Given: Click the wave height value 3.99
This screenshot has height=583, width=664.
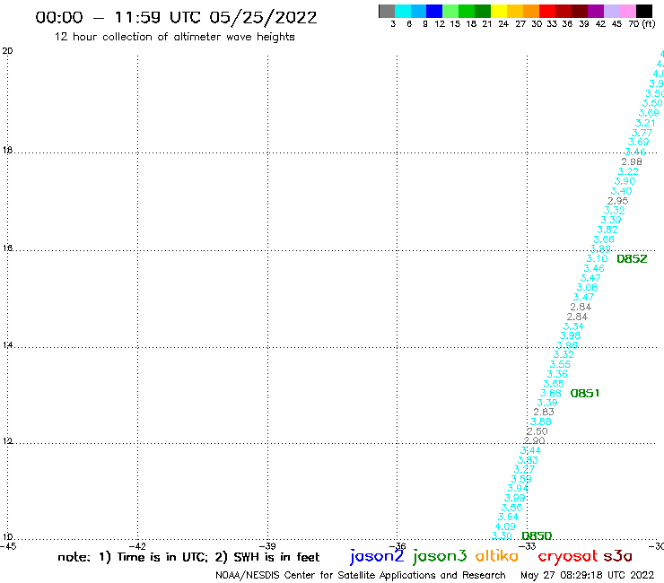Looking at the screenshot, I should click(x=514, y=498).
